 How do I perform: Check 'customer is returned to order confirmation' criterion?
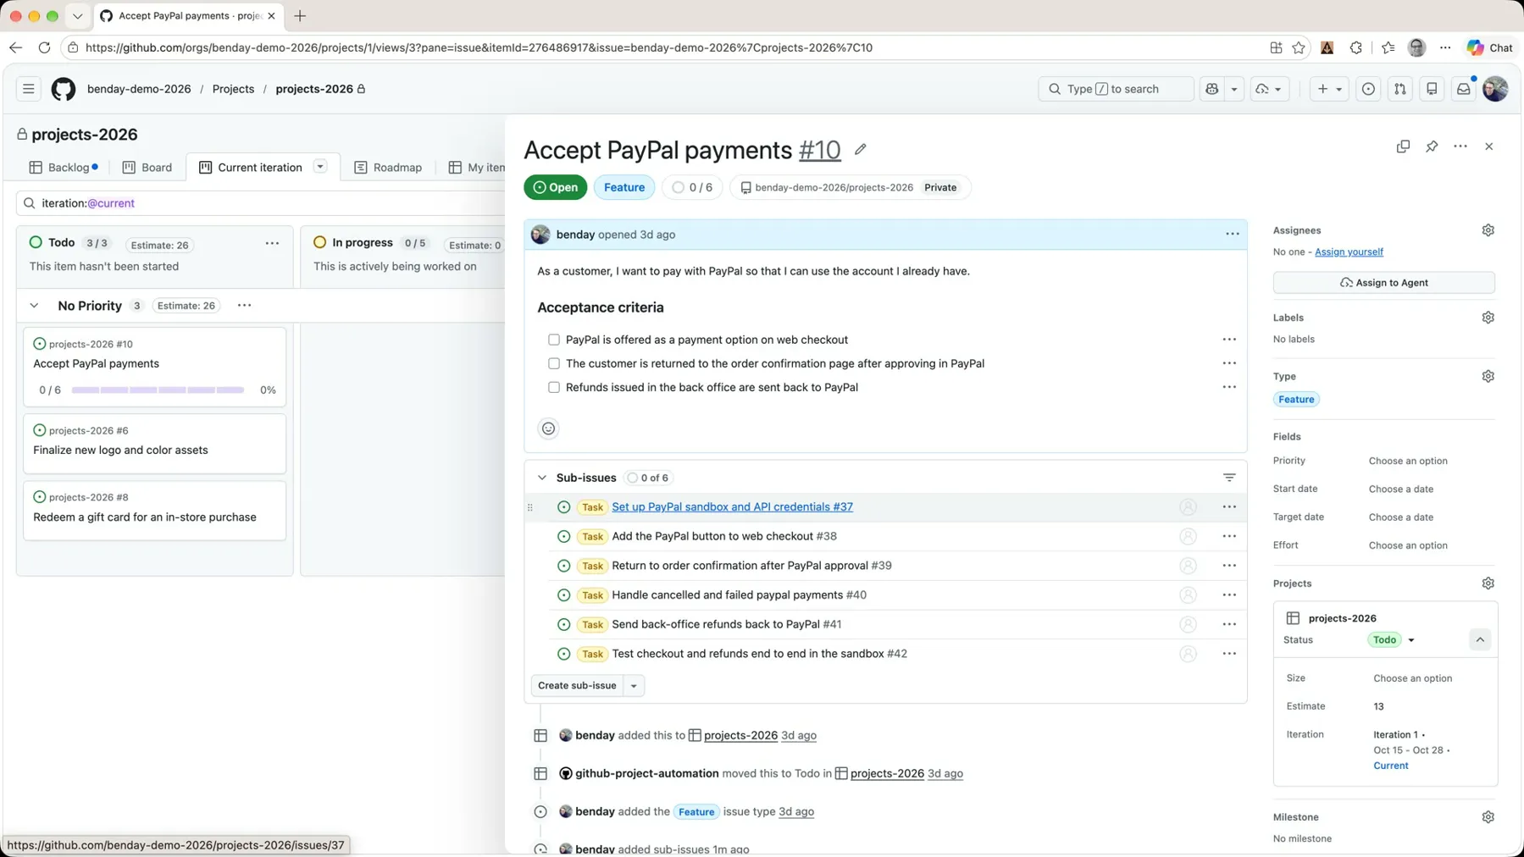pos(554,363)
